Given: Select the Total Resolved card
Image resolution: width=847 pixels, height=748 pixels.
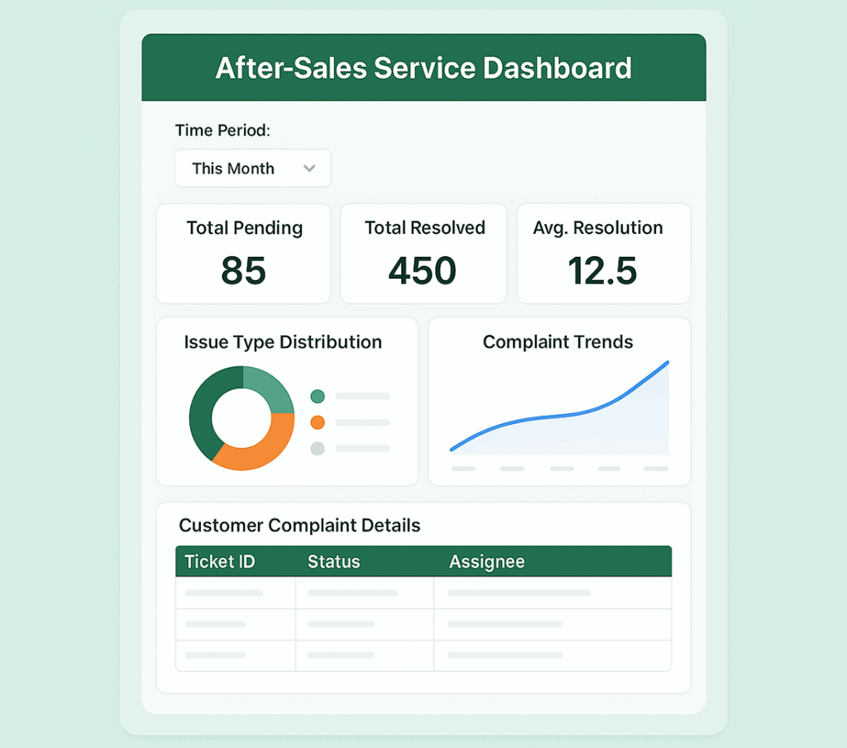Looking at the screenshot, I should click(423, 254).
